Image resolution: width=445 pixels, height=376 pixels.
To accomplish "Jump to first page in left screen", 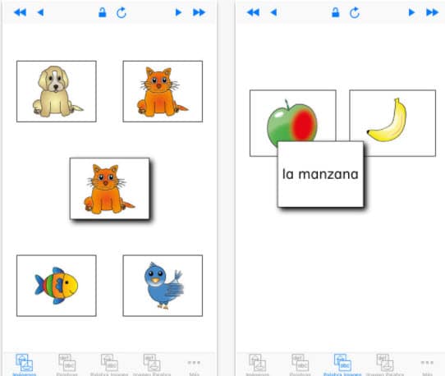I will point(20,12).
